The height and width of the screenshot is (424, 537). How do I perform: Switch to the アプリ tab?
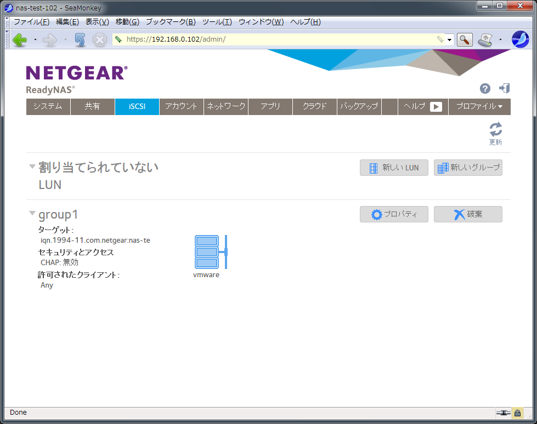coord(270,107)
